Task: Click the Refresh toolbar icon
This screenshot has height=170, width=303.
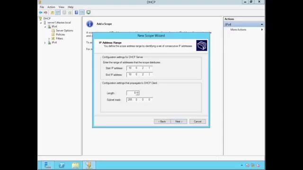Action: (70, 13)
